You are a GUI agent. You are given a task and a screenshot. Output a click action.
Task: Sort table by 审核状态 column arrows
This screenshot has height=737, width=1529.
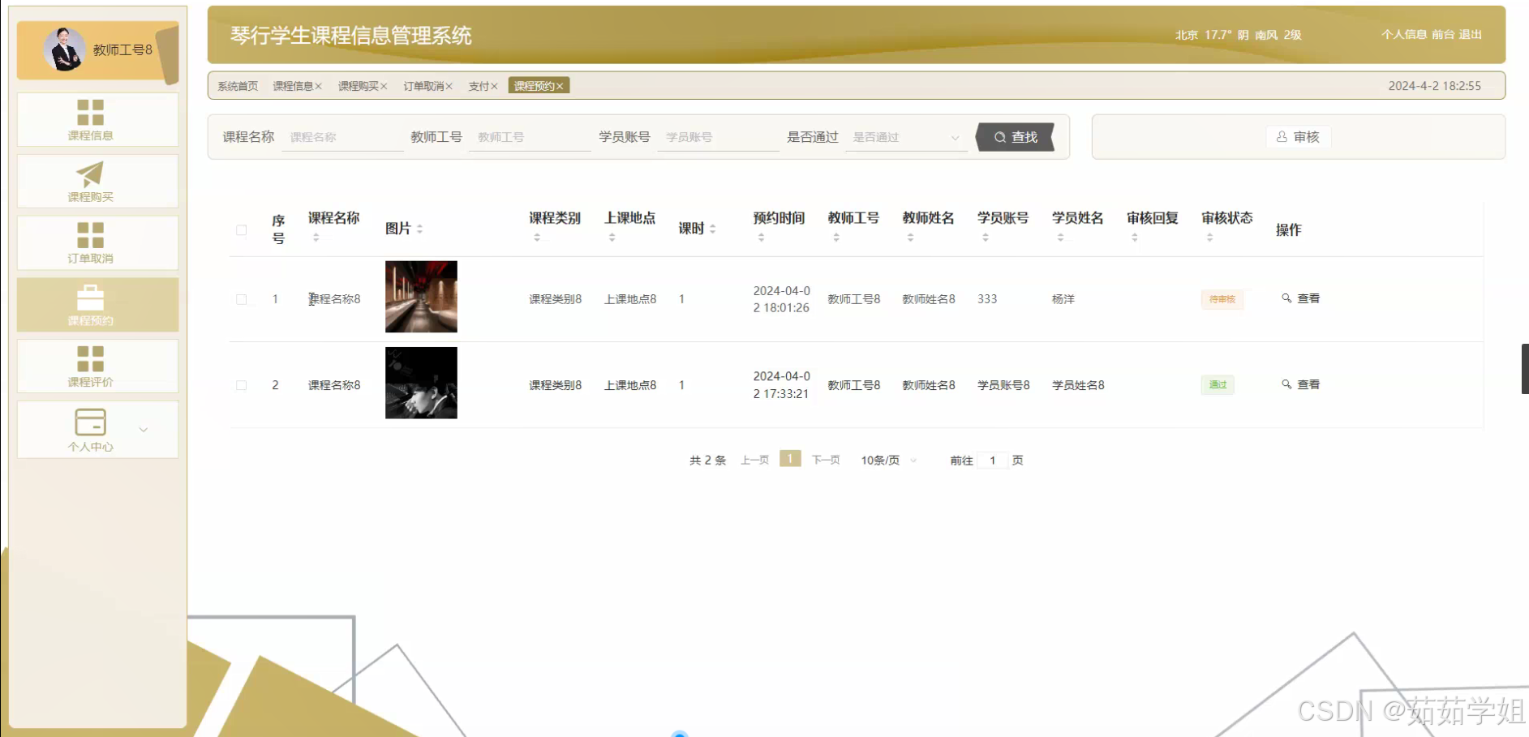[x=1209, y=238]
